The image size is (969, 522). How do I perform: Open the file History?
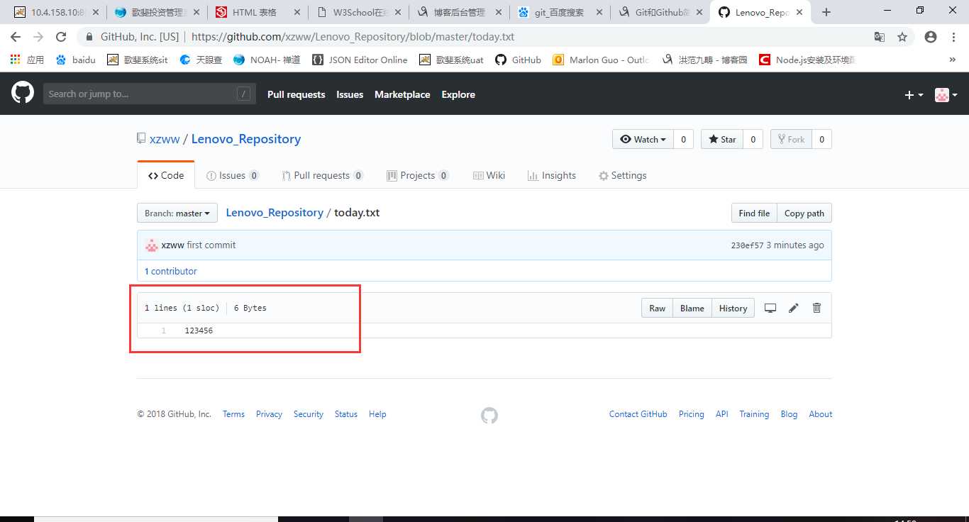[x=733, y=308]
